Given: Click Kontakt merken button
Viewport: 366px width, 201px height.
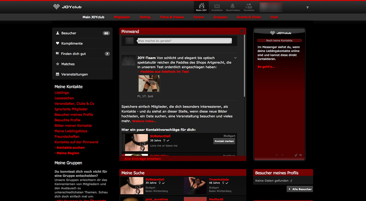Looking at the screenshot, I should coord(224,141).
